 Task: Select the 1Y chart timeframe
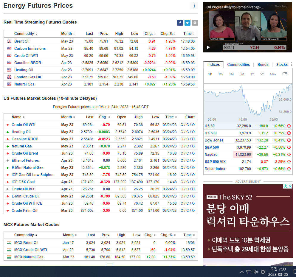[x=252, y=74]
